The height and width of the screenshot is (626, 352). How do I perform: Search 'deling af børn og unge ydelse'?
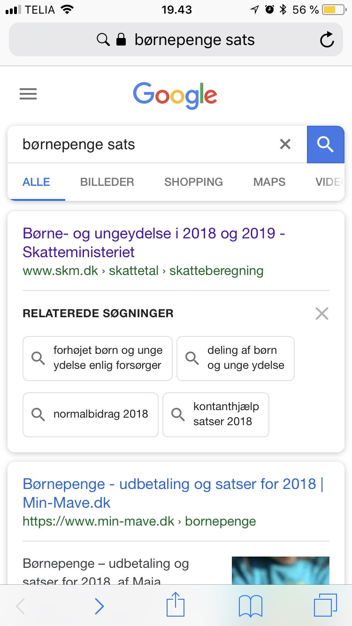(x=236, y=358)
